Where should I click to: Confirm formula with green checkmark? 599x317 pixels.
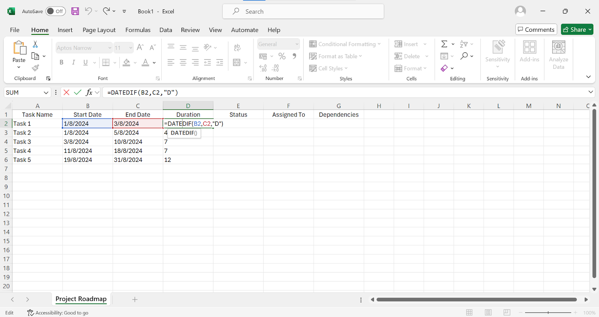point(77,92)
